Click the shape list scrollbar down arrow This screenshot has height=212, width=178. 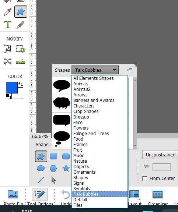[135, 146]
